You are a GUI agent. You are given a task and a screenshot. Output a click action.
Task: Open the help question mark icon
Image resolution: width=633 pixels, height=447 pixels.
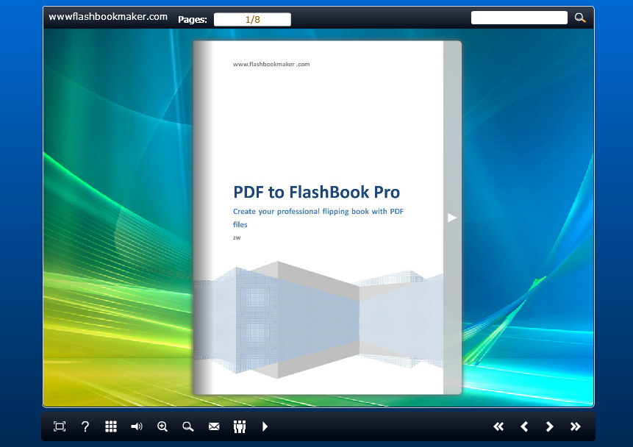85,426
